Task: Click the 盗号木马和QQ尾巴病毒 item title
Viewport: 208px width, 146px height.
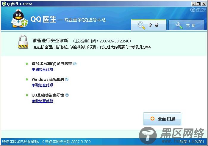Action: click(52, 64)
